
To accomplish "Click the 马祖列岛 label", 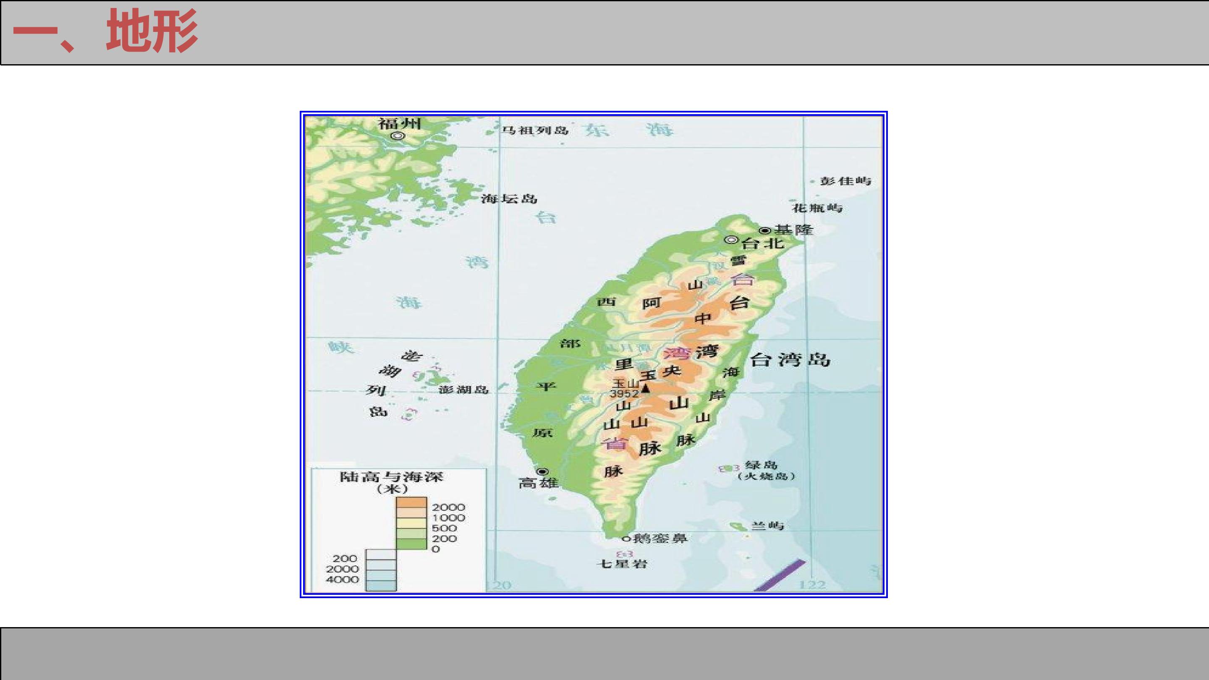I will 534,130.
